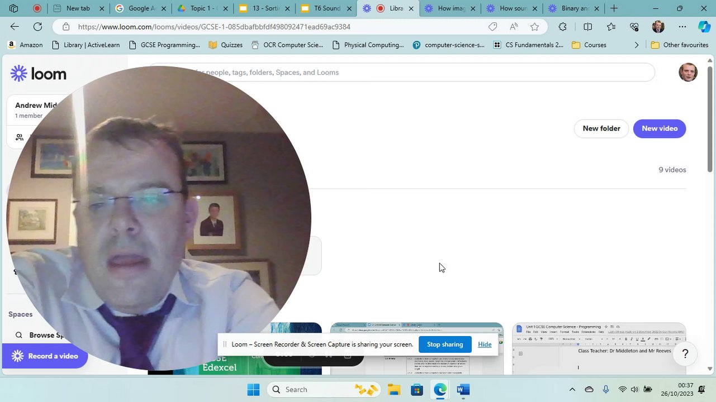This screenshot has width=716, height=402.
Task: Click Record a video button
Action: 45,356
